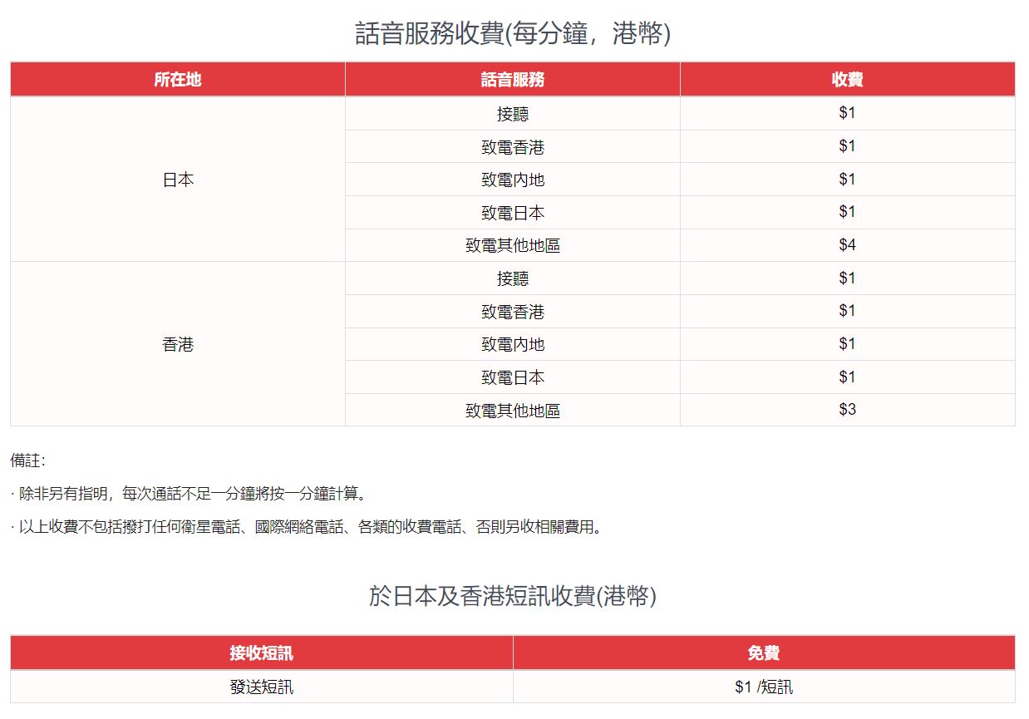1029x719 pixels.
Task: Click the 於日本及香港短訊收費 heading
Action: click(513, 596)
